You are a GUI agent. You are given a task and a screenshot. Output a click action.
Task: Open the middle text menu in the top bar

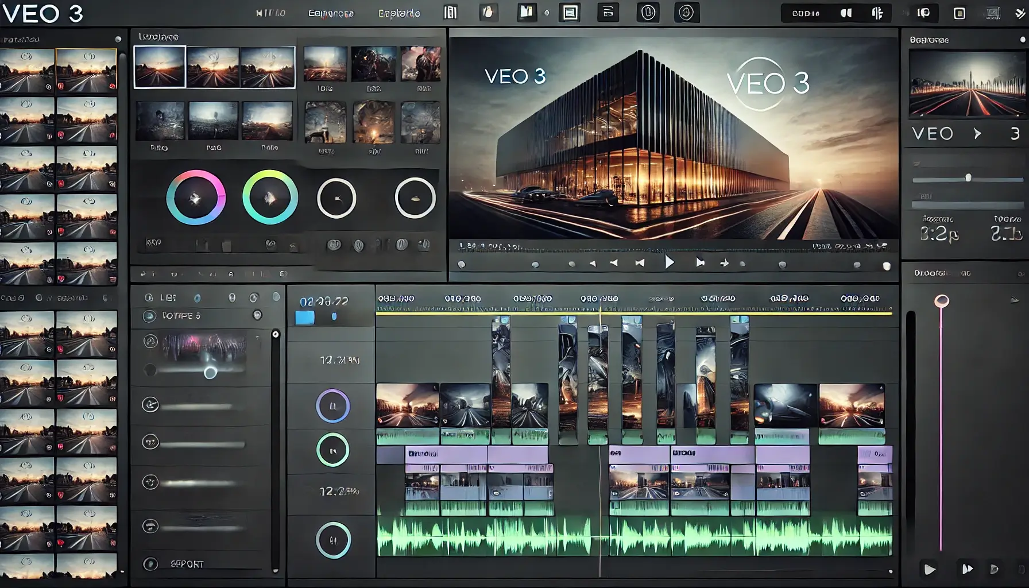[x=331, y=13]
